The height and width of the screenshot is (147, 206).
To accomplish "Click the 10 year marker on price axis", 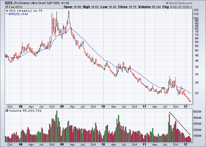I will point(103,107).
